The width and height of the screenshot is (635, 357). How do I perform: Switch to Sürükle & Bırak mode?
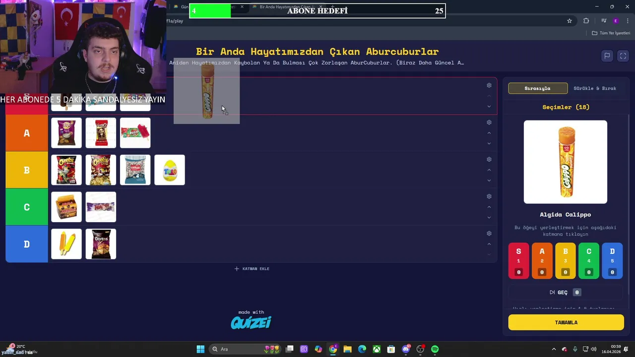[595, 88]
